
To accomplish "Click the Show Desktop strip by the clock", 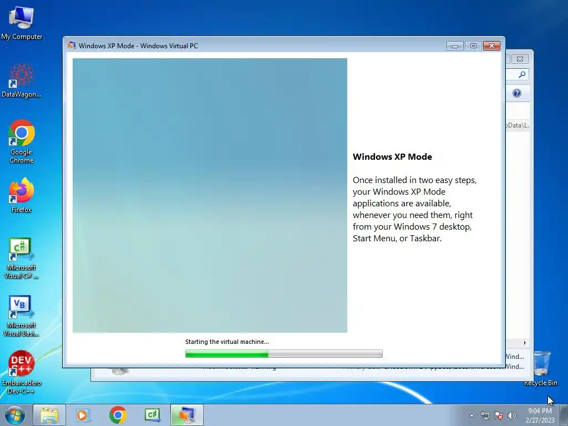I will tap(564, 415).
